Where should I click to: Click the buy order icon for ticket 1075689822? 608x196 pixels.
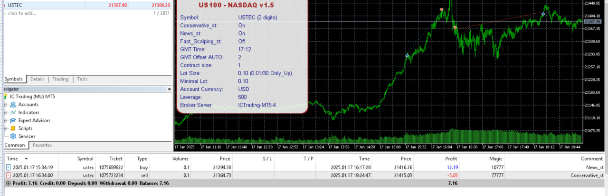pos(9,167)
